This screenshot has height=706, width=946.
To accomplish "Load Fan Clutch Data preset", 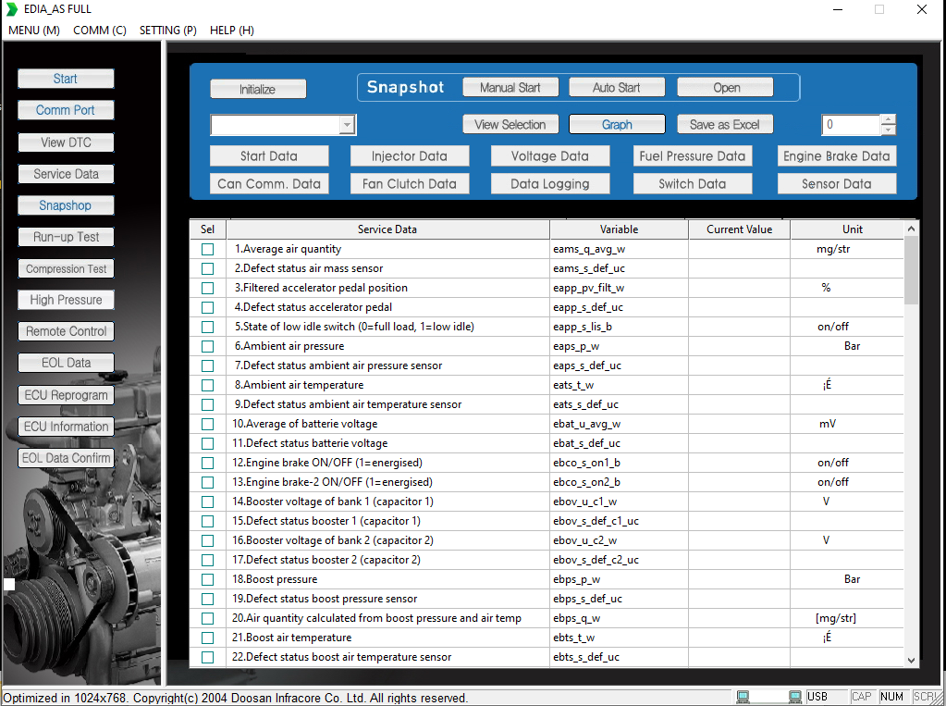I will (410, 183).
